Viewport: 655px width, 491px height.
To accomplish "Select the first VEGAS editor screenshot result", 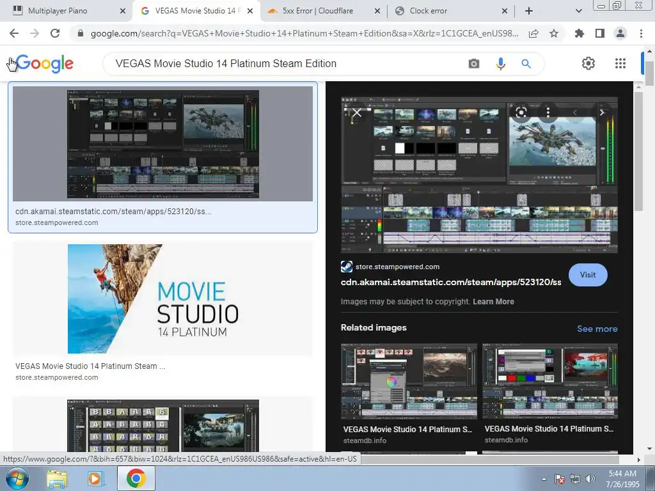I will coord(162,144).
